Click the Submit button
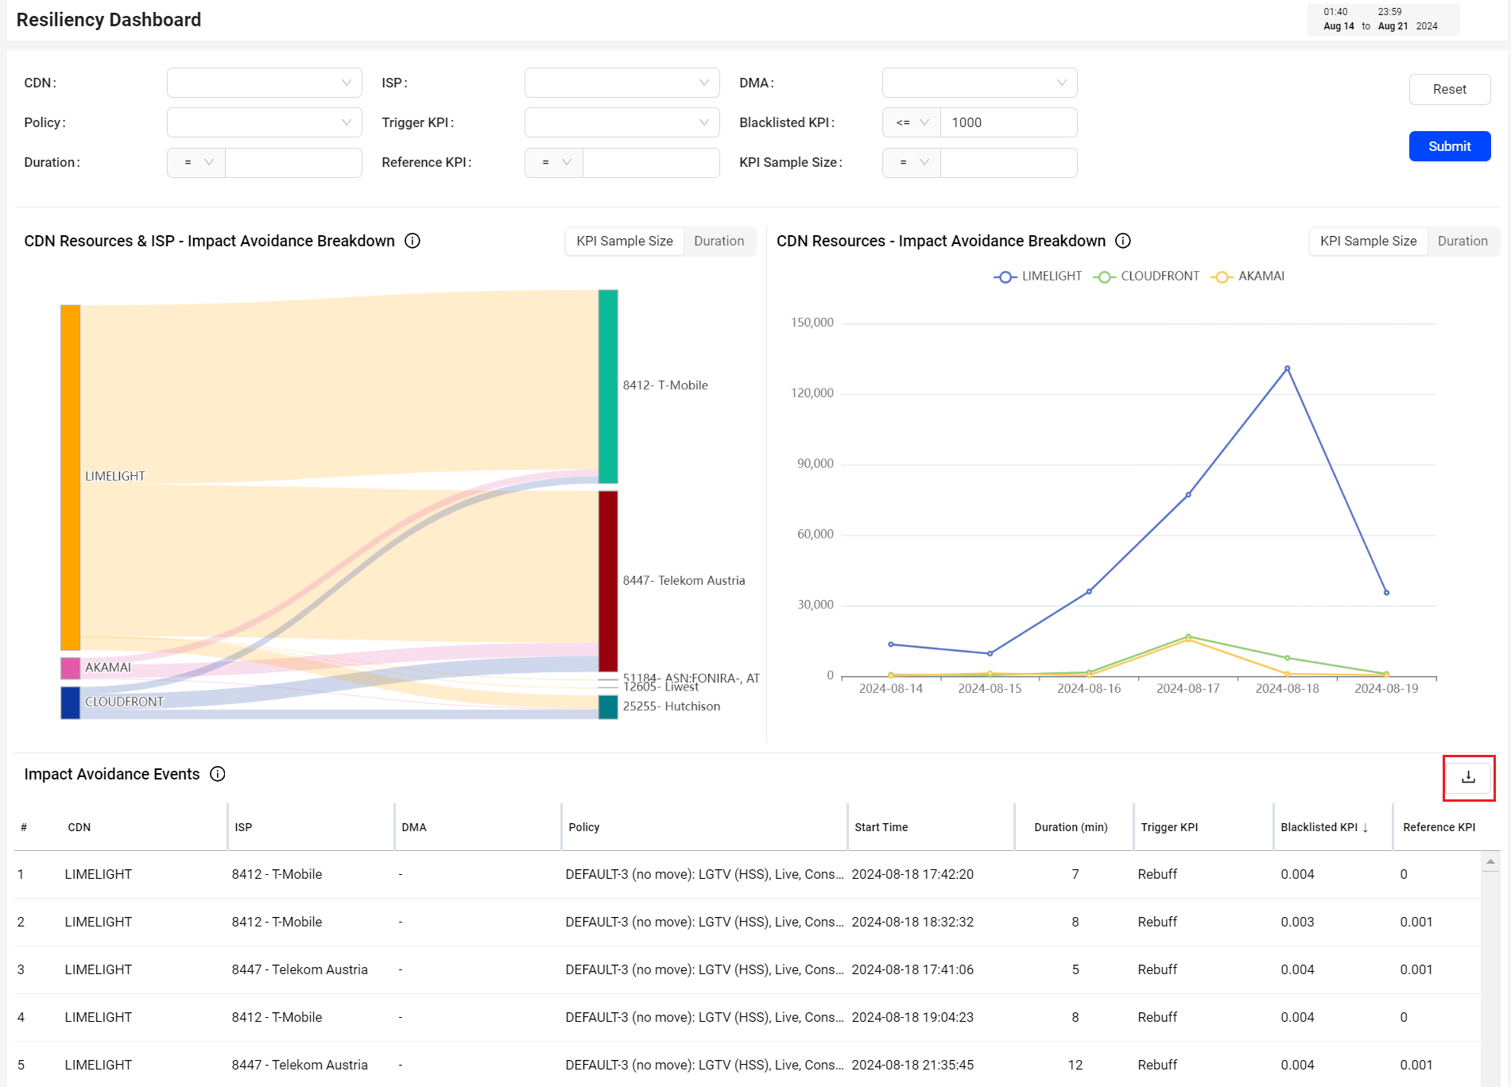 click(1450, 146)
